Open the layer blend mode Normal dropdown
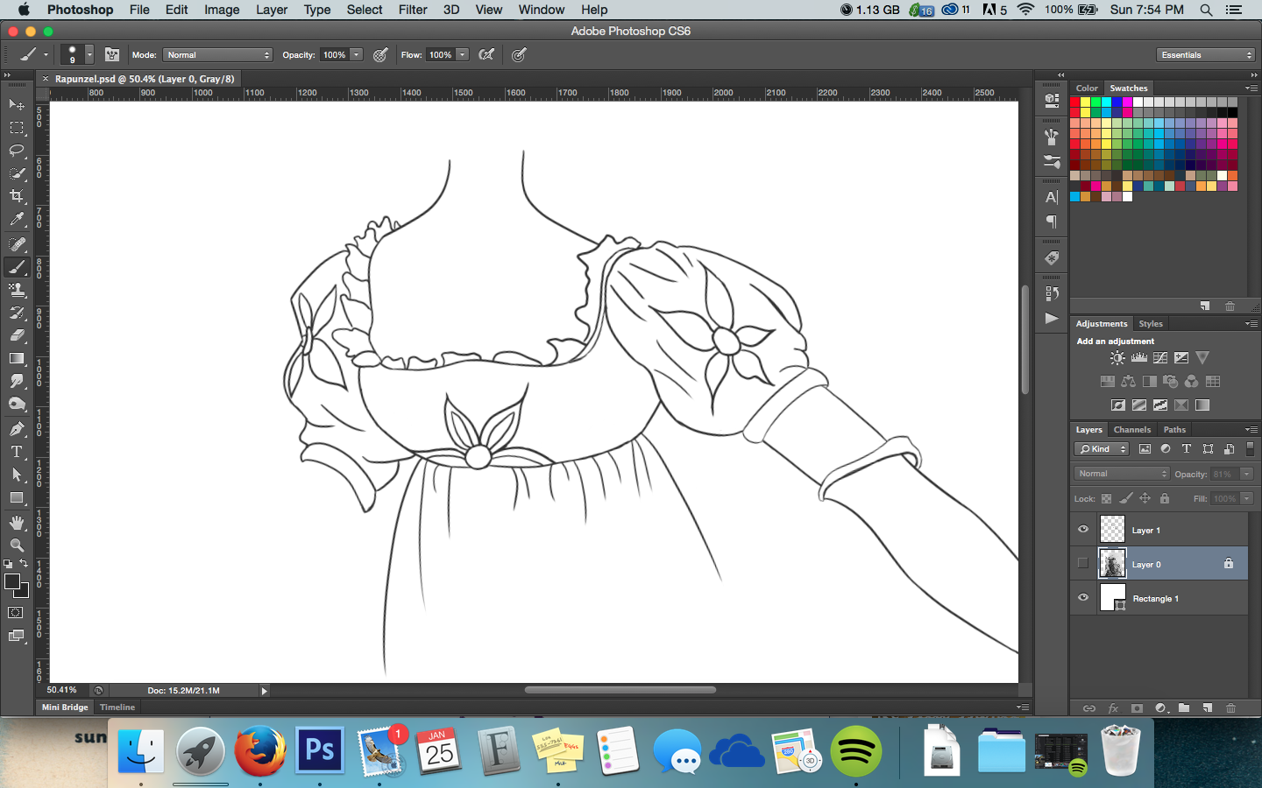The image size is (1262, 788). tap(1122, 474)
